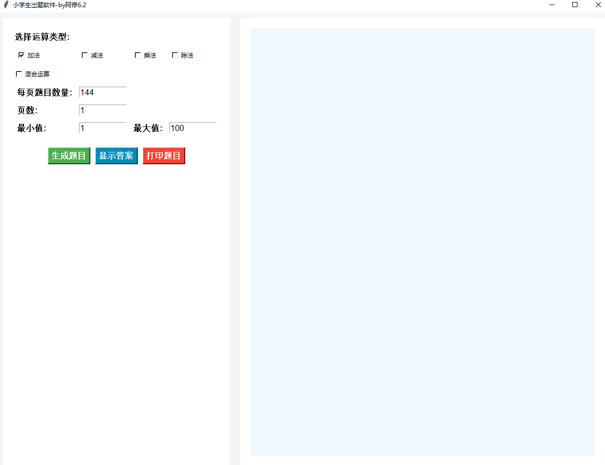Select the 页数 input box
The width and height of the screenshot is (605, 465).
[x=103, y=110]
